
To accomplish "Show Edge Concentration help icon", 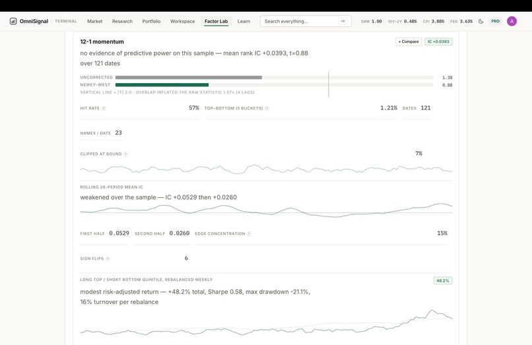I will click(x=249, y=234).
